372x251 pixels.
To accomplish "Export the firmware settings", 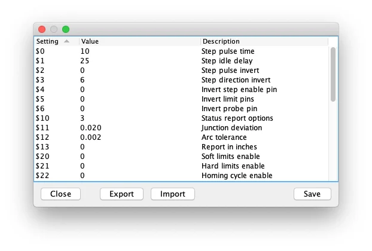I will coord(121,194).
